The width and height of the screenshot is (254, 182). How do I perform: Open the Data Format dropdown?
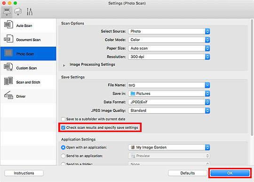(x=169, y=102)
